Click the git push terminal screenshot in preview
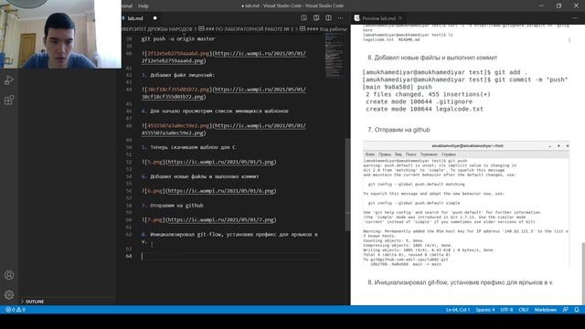Screen dimensions: 585x329 (466, 204)
